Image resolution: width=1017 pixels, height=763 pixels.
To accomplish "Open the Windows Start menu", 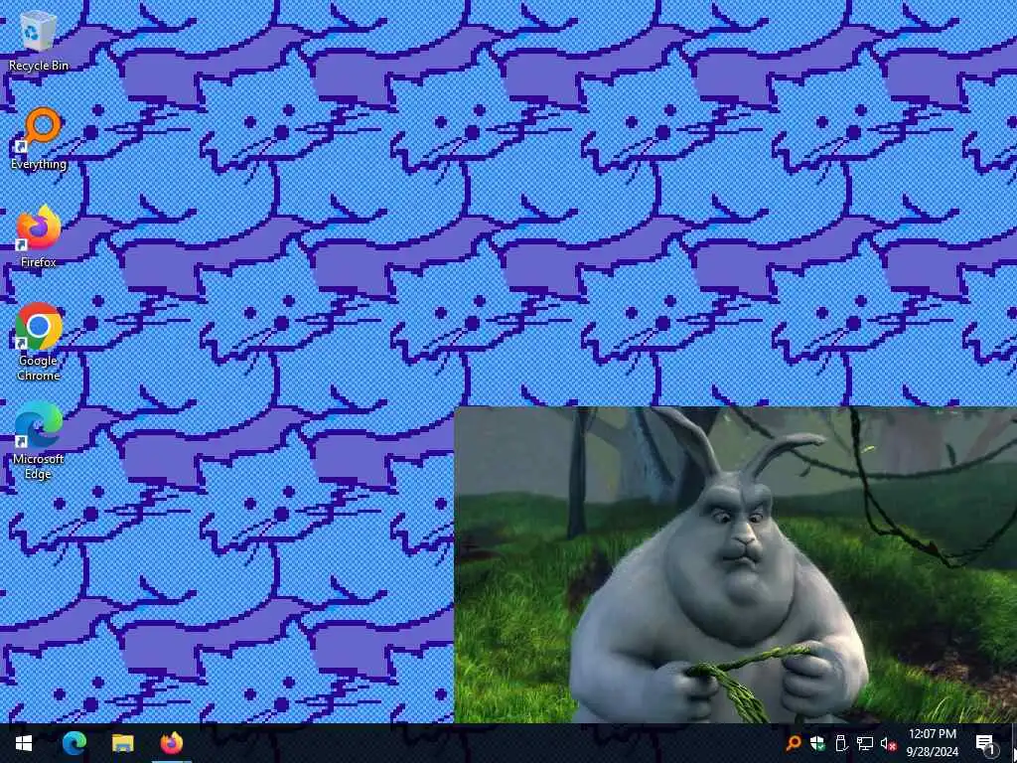I will pos(24,743).
